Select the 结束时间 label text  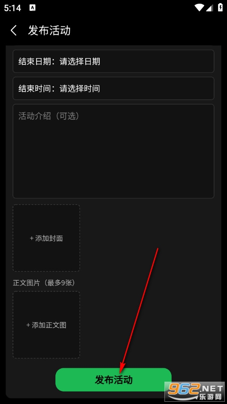[x=35, y=88]
